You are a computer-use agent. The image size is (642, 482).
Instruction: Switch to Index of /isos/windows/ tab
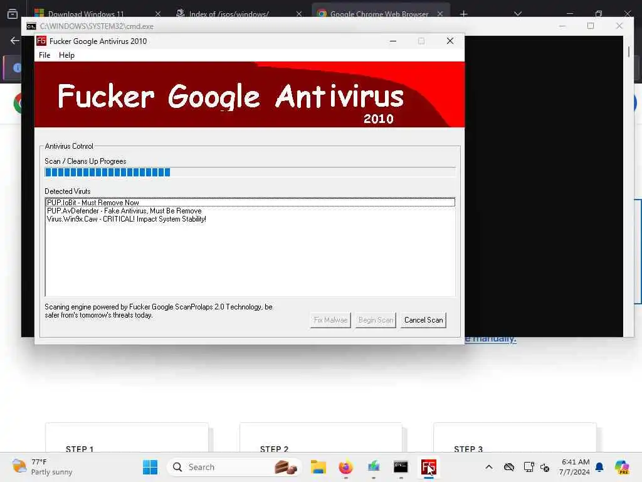click(228, 14)
